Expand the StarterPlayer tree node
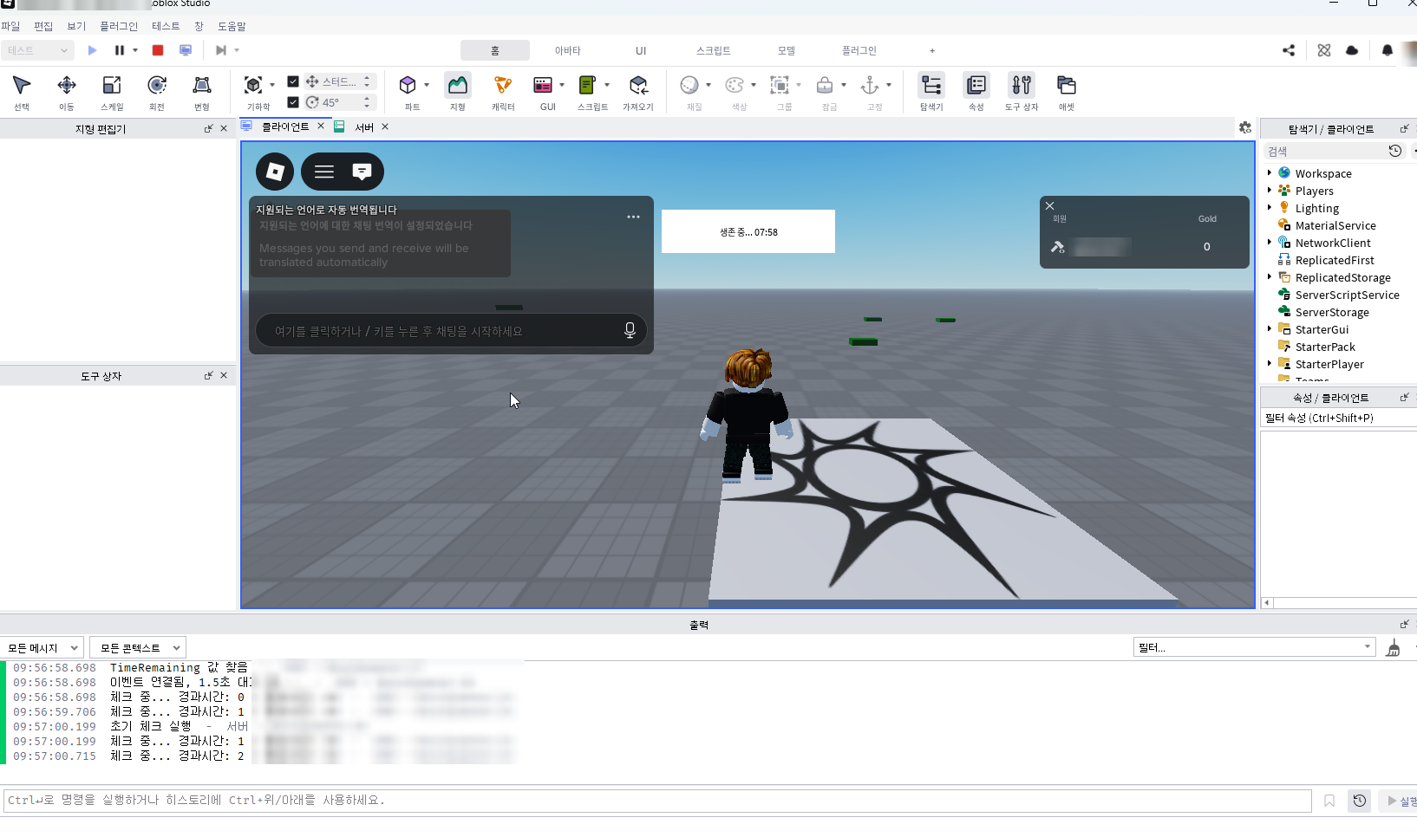 1270,364
